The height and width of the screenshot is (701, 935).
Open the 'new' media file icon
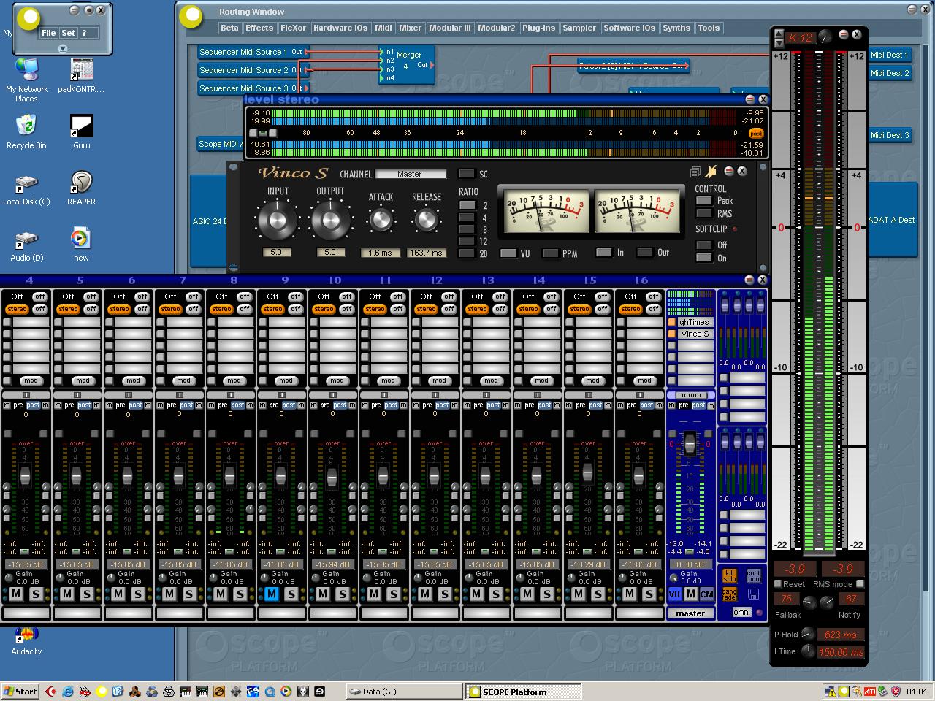click(81, 244)
